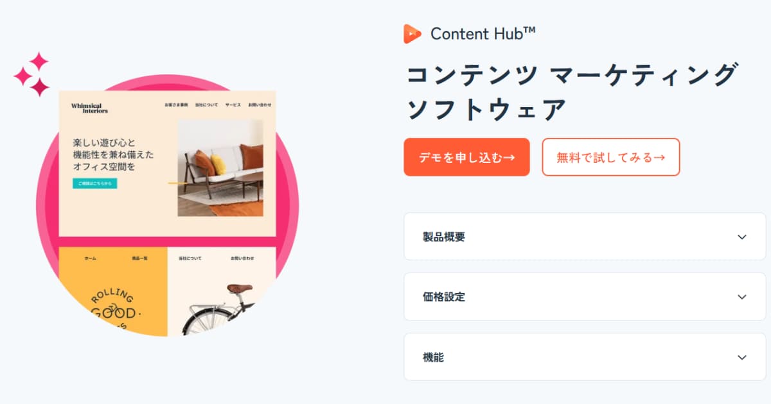Expand the 価格設定 accordion chevron
The image size is (771, 404).
pos(742,297)
